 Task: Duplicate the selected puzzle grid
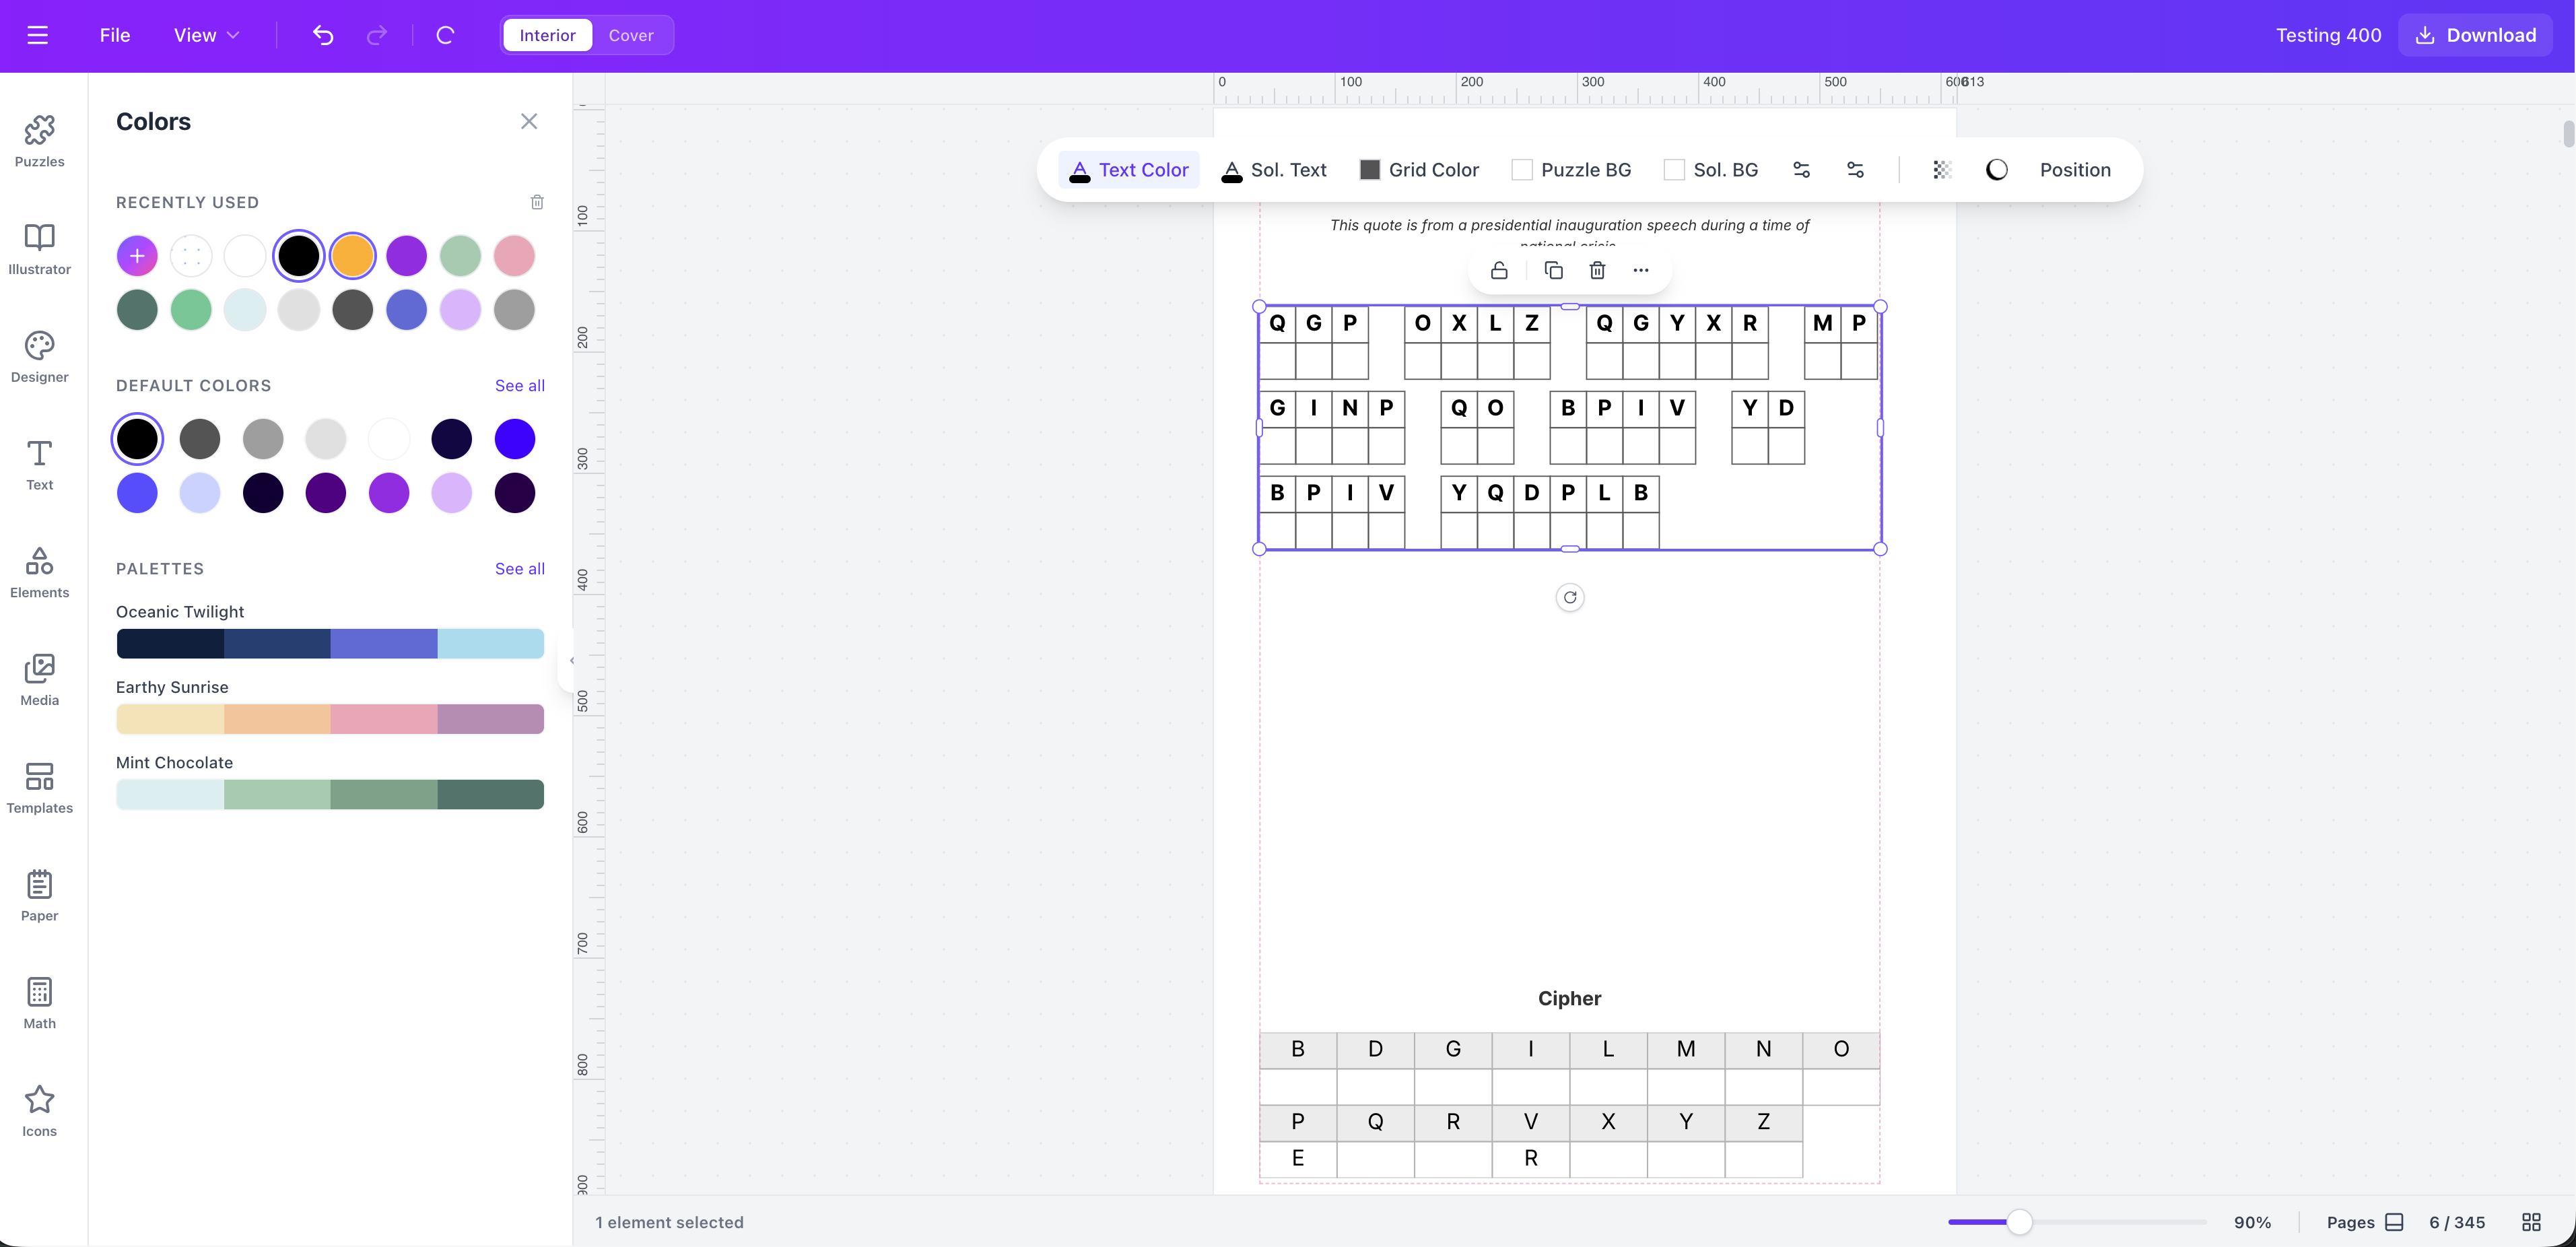pos(1553,270)
